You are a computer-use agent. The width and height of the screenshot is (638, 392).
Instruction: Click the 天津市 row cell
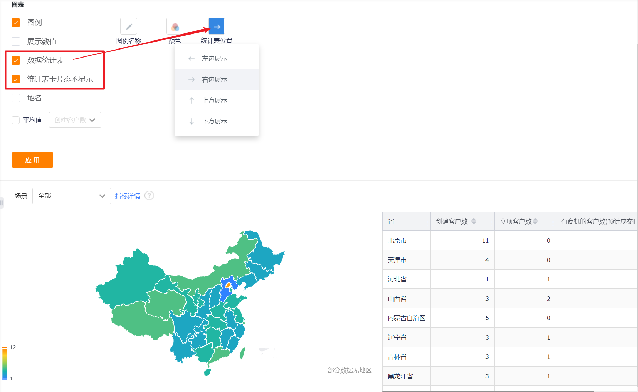coord(406,260)
